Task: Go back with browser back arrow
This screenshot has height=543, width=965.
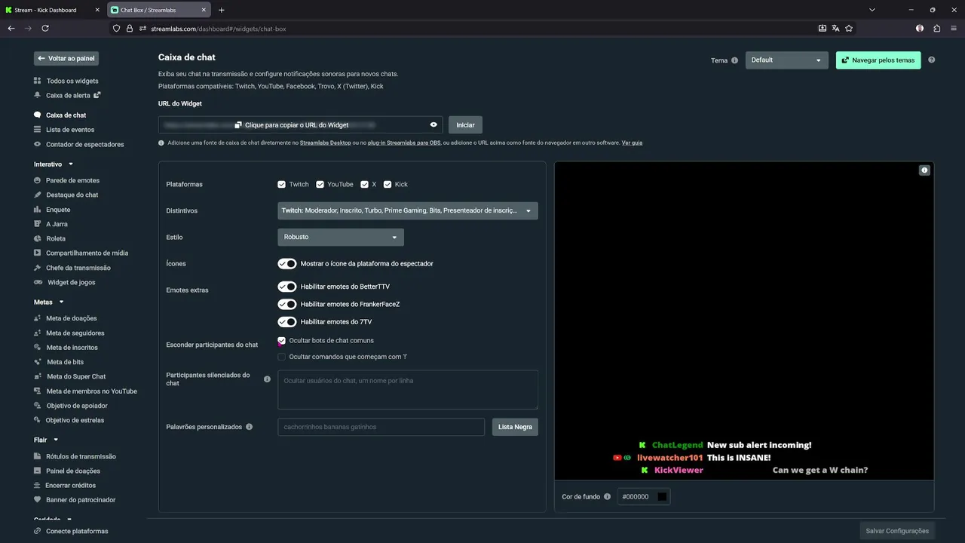Action: pyautogui.click(x=11, y=28)
